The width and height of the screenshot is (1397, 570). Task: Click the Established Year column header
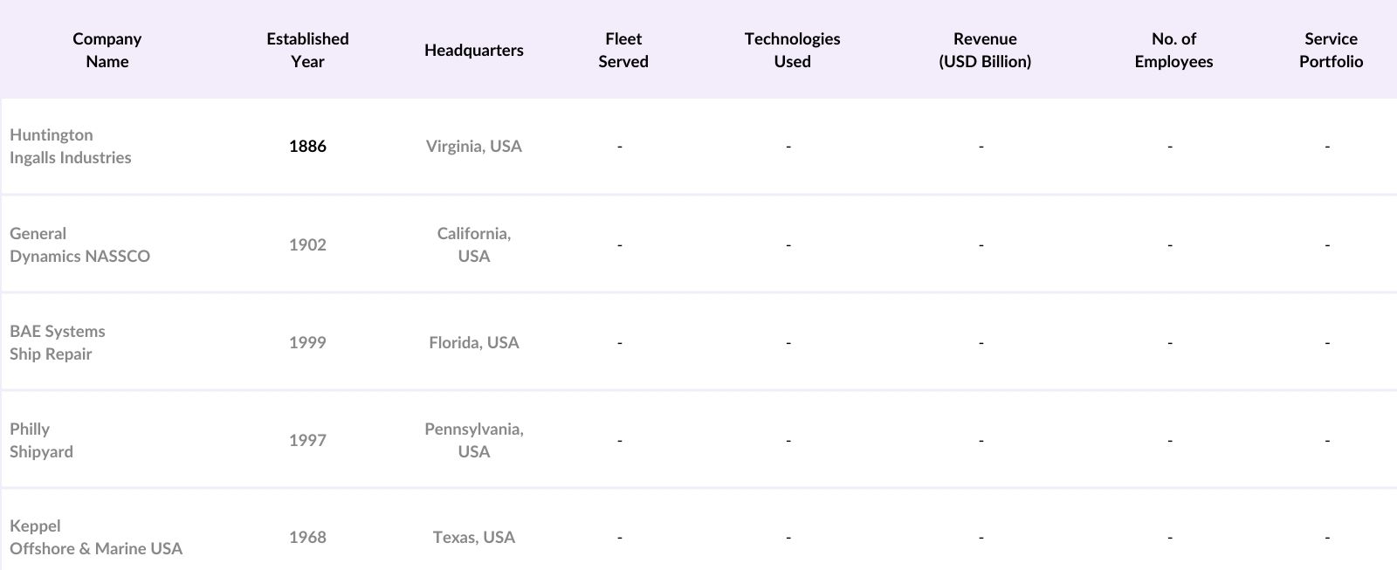[307, 50]
